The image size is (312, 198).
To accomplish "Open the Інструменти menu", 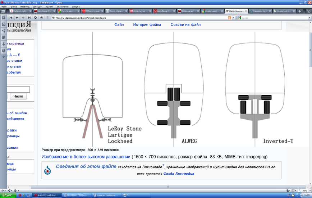I will 62,6.
